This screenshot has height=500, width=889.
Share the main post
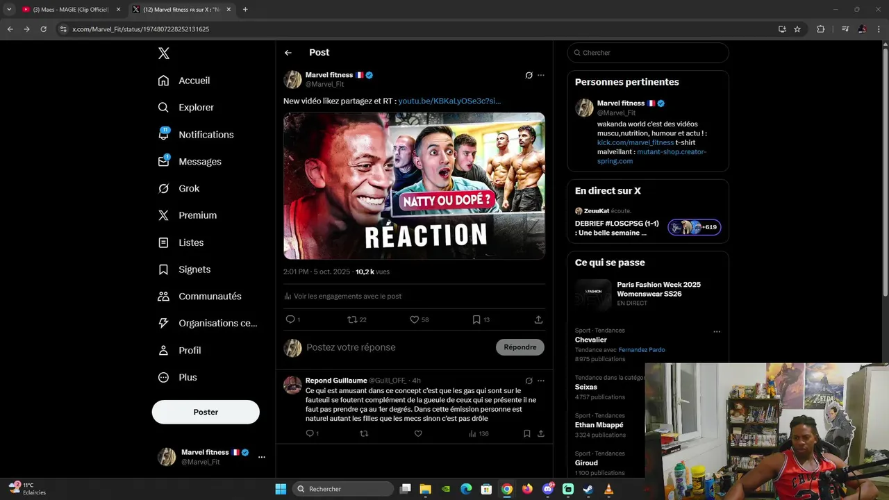click(538, 319)
